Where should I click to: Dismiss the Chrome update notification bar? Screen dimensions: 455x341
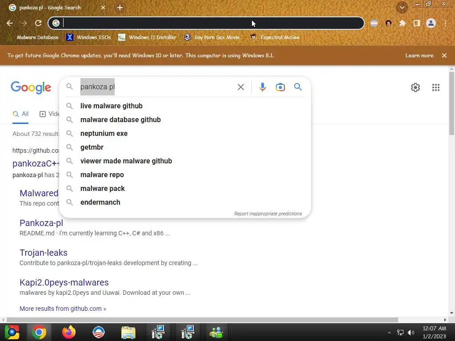tap(444, 56)
